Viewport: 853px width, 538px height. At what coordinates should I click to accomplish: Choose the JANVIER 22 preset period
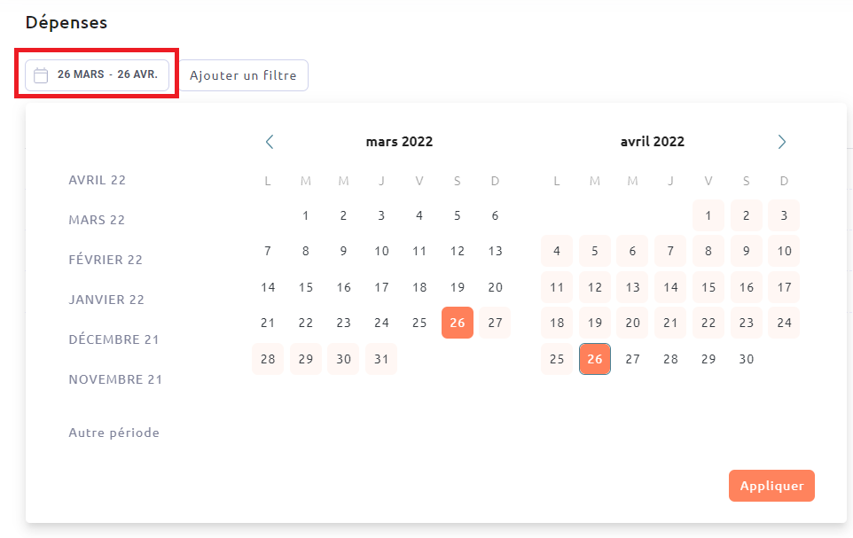106,300
